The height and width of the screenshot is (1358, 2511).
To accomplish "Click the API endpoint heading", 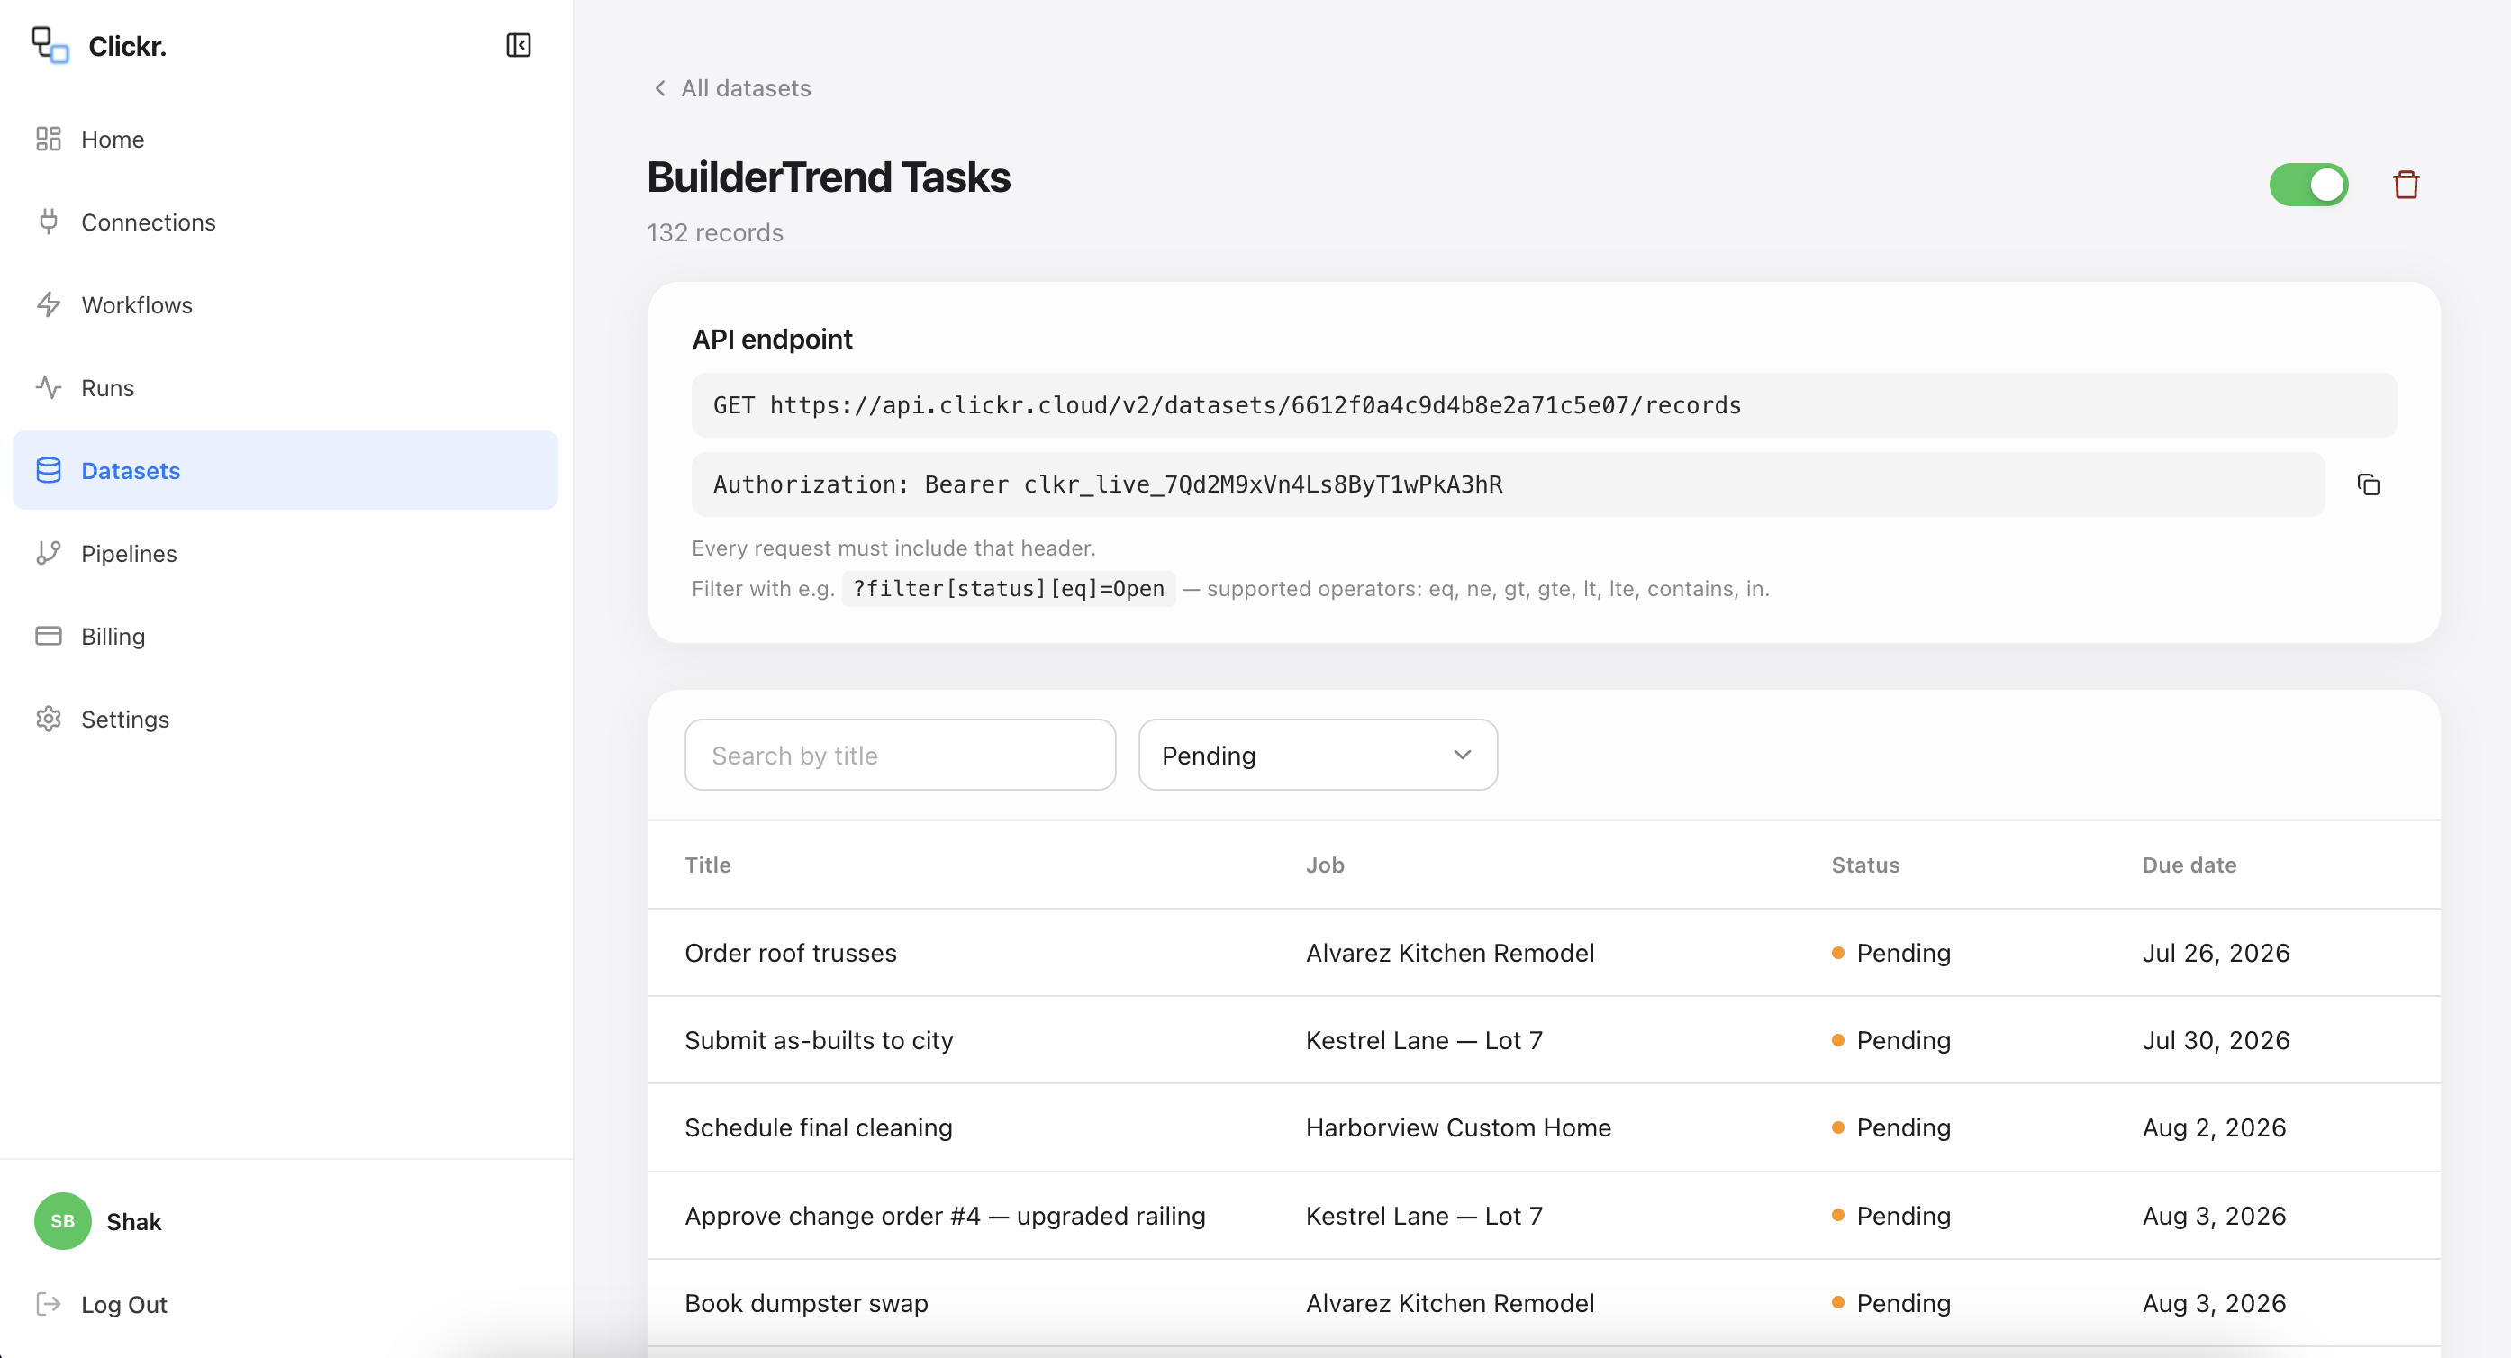I will (772, 339).
